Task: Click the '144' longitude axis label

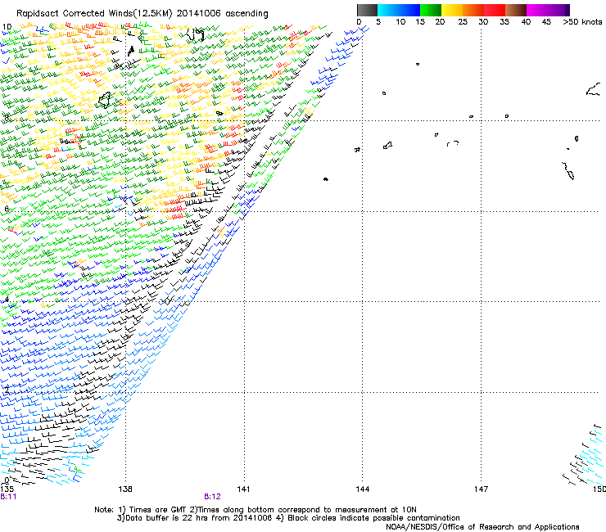Action: [x=363, y=489]
